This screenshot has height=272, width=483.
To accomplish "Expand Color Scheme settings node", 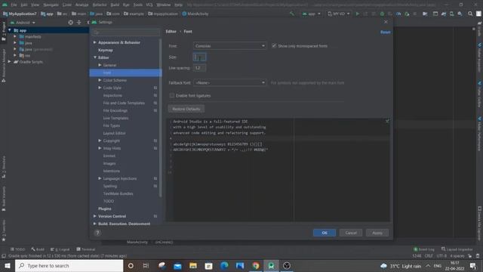I will (x=100, y=80).
